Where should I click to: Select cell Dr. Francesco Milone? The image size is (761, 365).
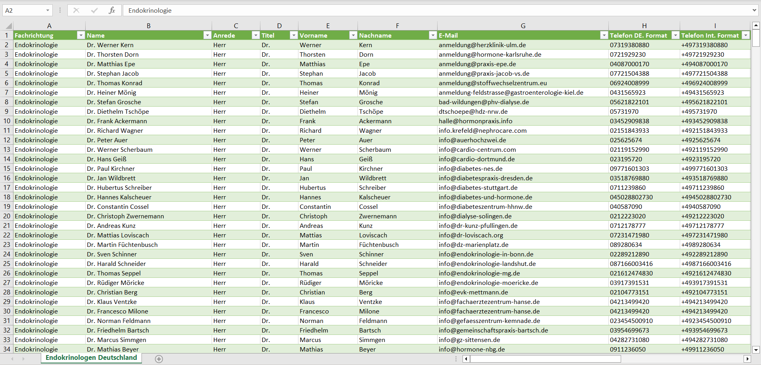point(149,311)
